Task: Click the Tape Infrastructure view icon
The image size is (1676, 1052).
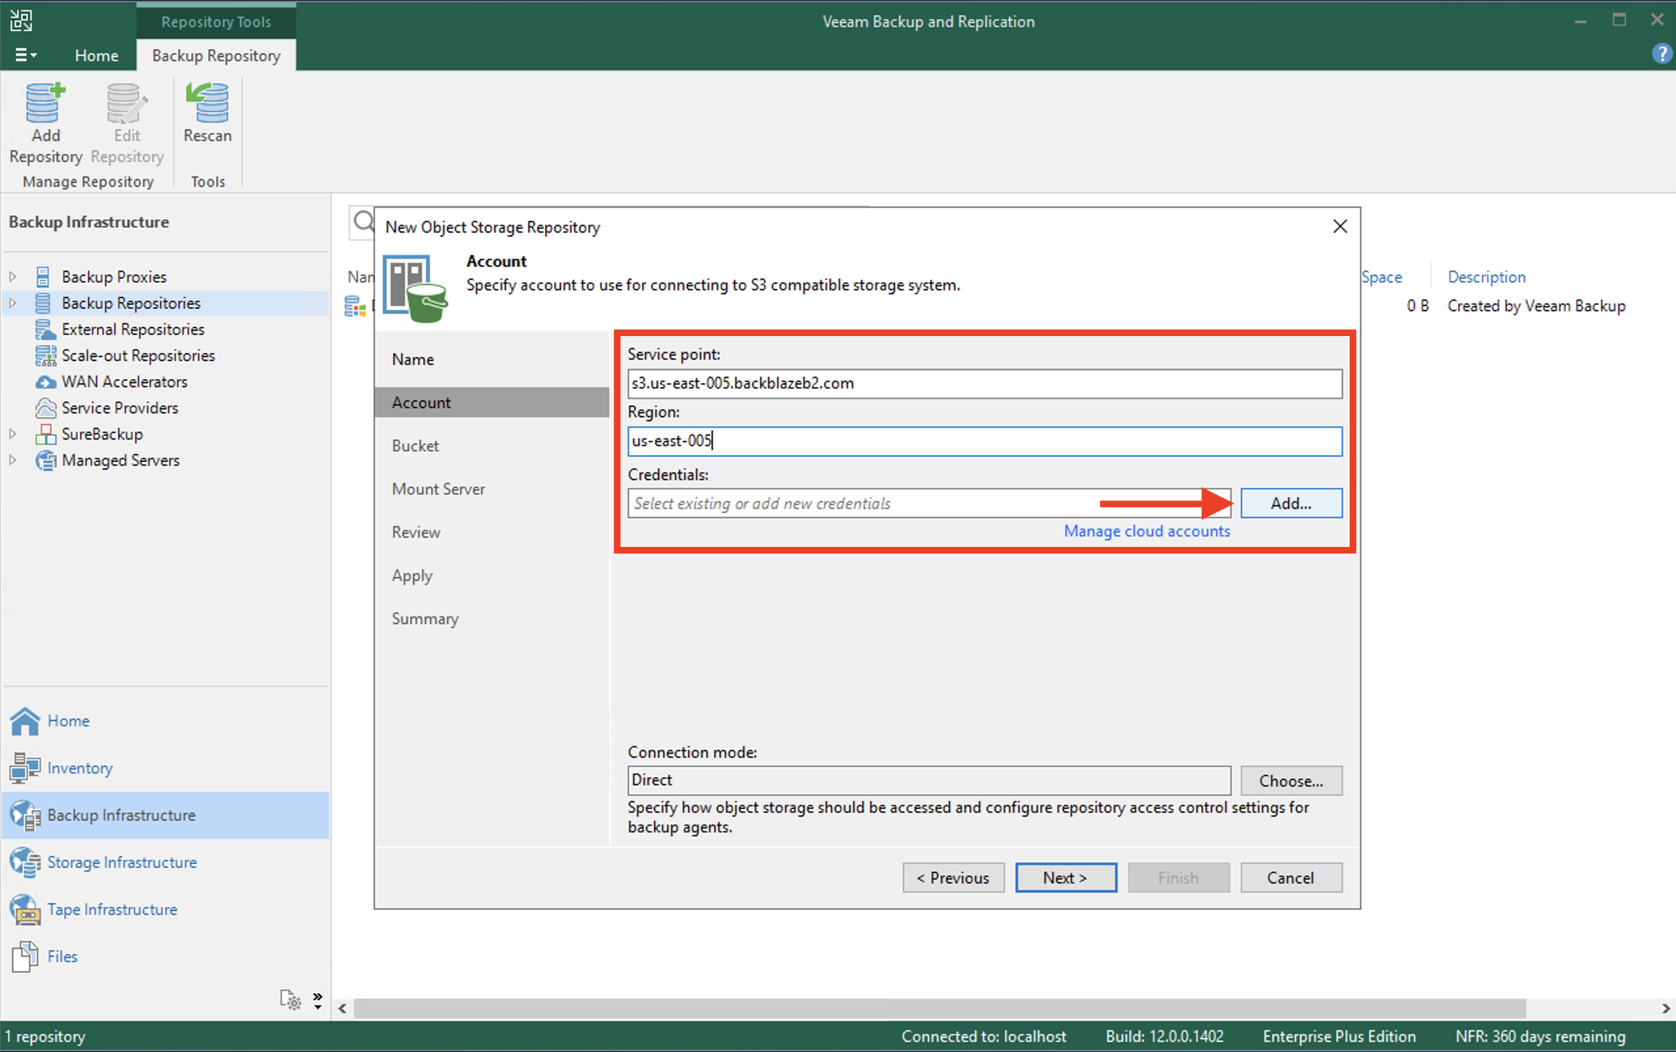Action: coord(25,909)
